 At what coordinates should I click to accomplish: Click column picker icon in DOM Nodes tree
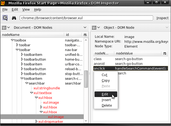(x=85, y=35)
